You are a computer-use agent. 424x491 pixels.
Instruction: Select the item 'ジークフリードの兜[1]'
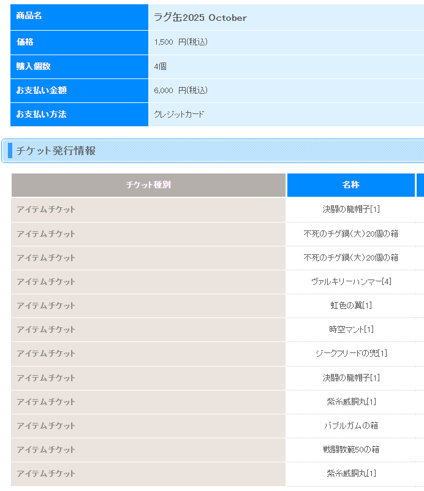pos(351,353)
